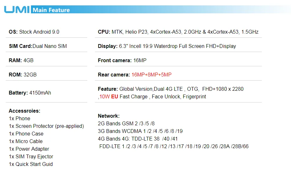Click the Screen Protector (pre-applied) item
The width and height of the screenshot is (291, 171).
click(46, 126)
